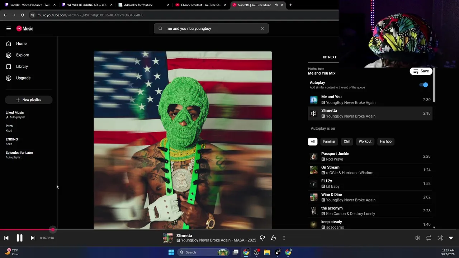Click the 'Wine & Dine' thumbnail
The height and width of the screenshot is (258, 459).
(314, 197)
